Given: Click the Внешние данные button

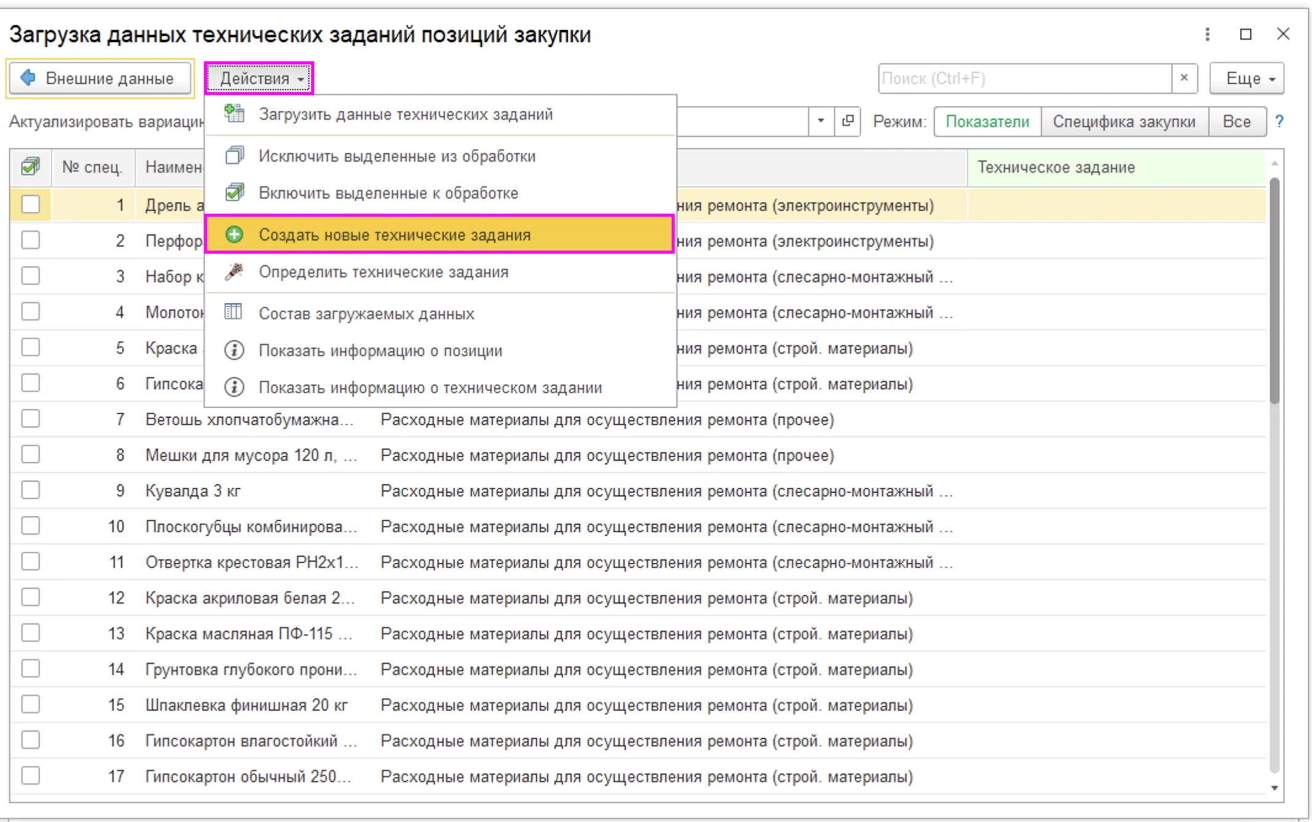Looking at the screenshot, I should click(x=100, y=78).
